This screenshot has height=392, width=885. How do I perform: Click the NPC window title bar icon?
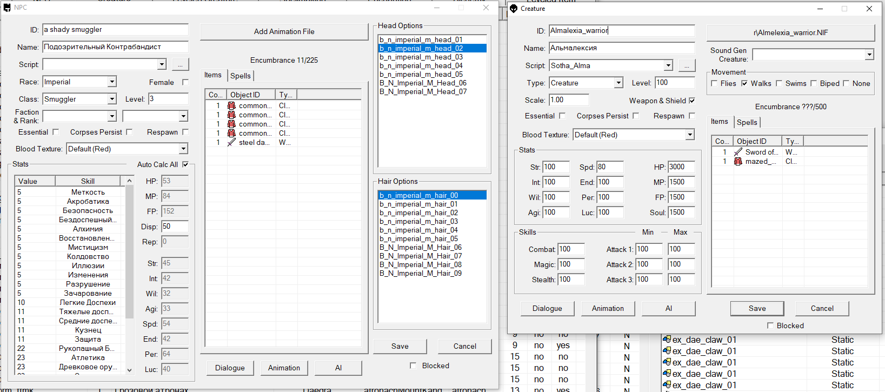[x=7, y=8]
